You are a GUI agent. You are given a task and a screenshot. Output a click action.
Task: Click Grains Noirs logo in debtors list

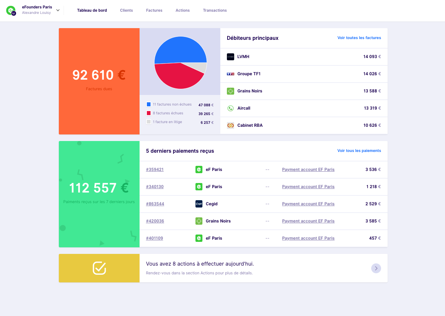[231, 91]
